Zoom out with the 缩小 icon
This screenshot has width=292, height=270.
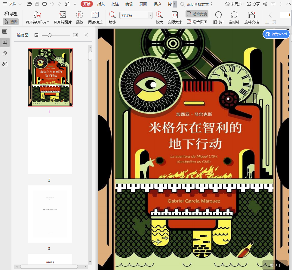coord(112,15)
